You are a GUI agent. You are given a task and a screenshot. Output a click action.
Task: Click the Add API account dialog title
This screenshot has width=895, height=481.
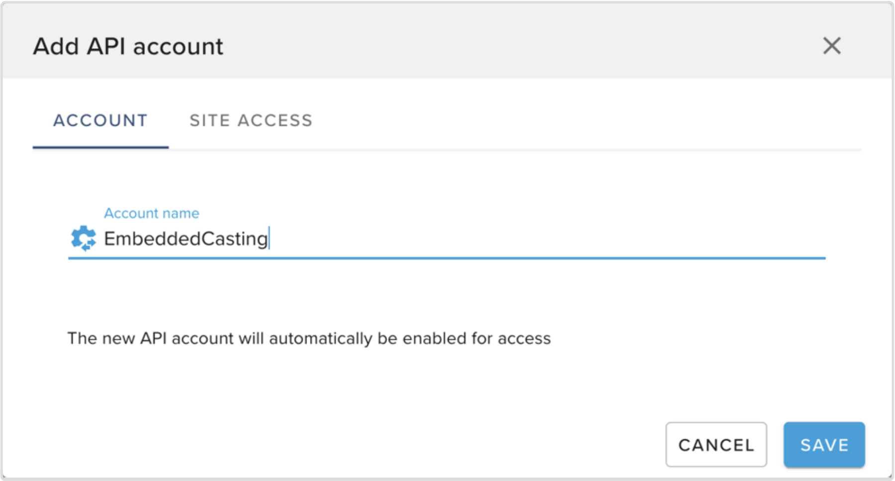click(x=127, y=46)
